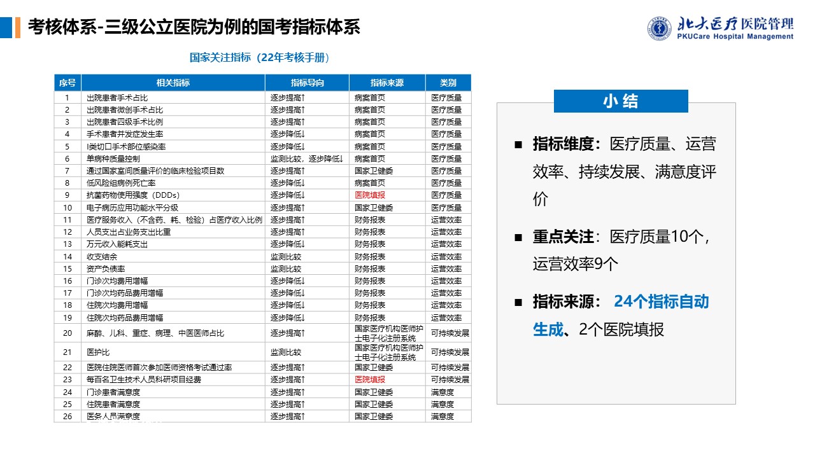
Task: Click '监测比较、逐步降低↓' direction cell
Action: 307,158
